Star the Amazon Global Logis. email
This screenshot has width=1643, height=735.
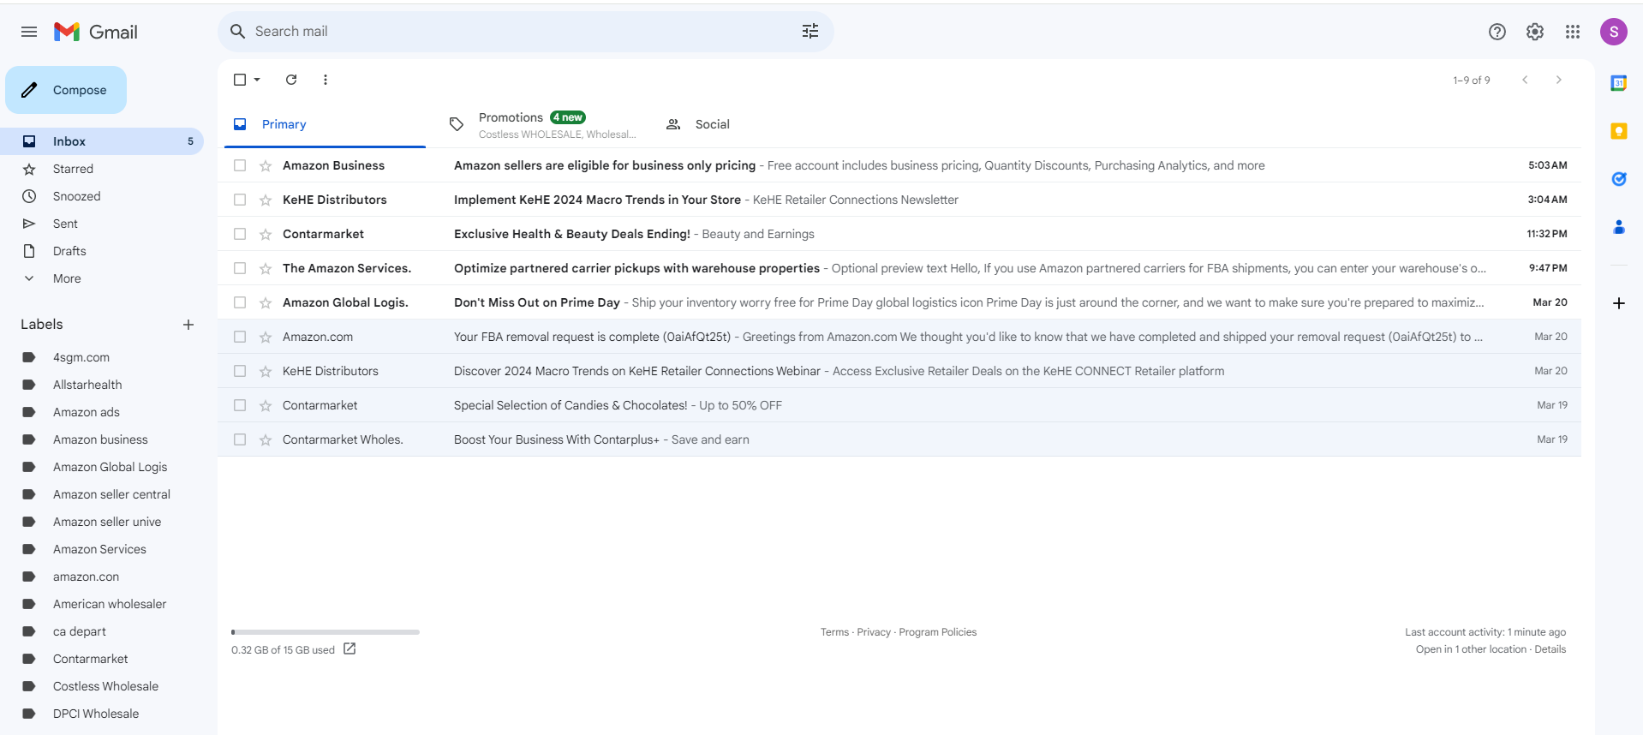tap(266, 302)
